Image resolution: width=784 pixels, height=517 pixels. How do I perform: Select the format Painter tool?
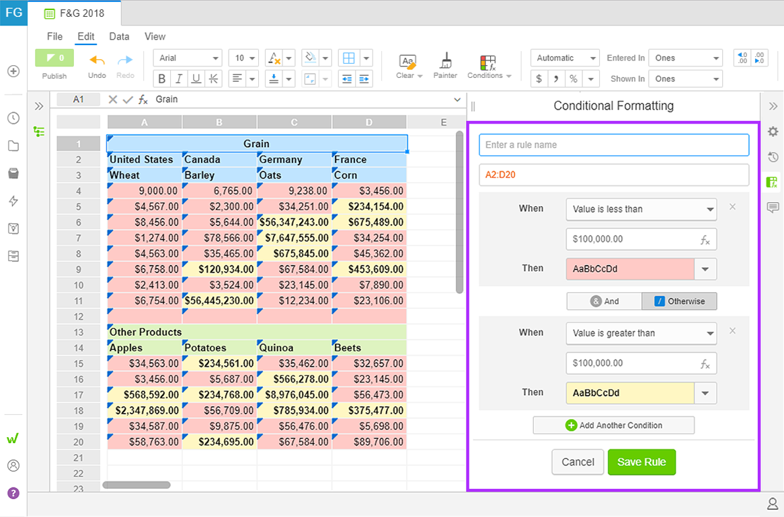(445, 66)
